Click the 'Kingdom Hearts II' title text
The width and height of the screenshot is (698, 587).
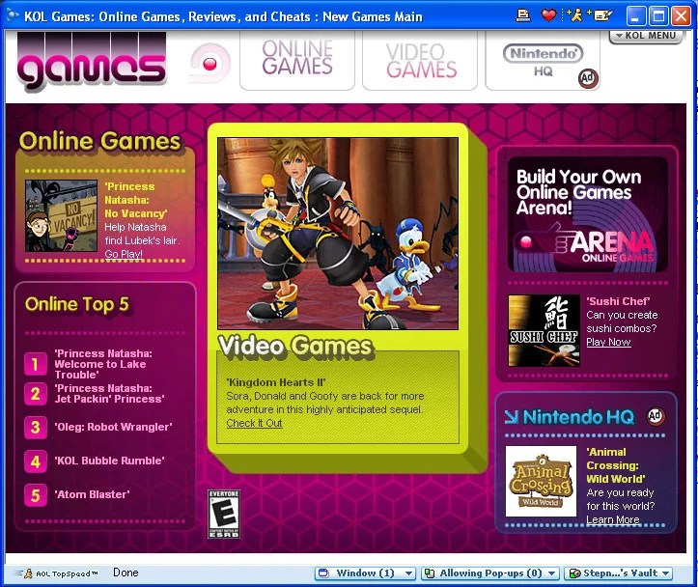point(276,382)
